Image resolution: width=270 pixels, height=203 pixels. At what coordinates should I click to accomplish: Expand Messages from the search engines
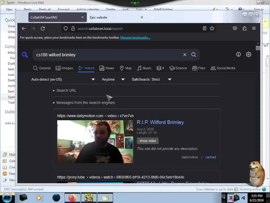84,103
